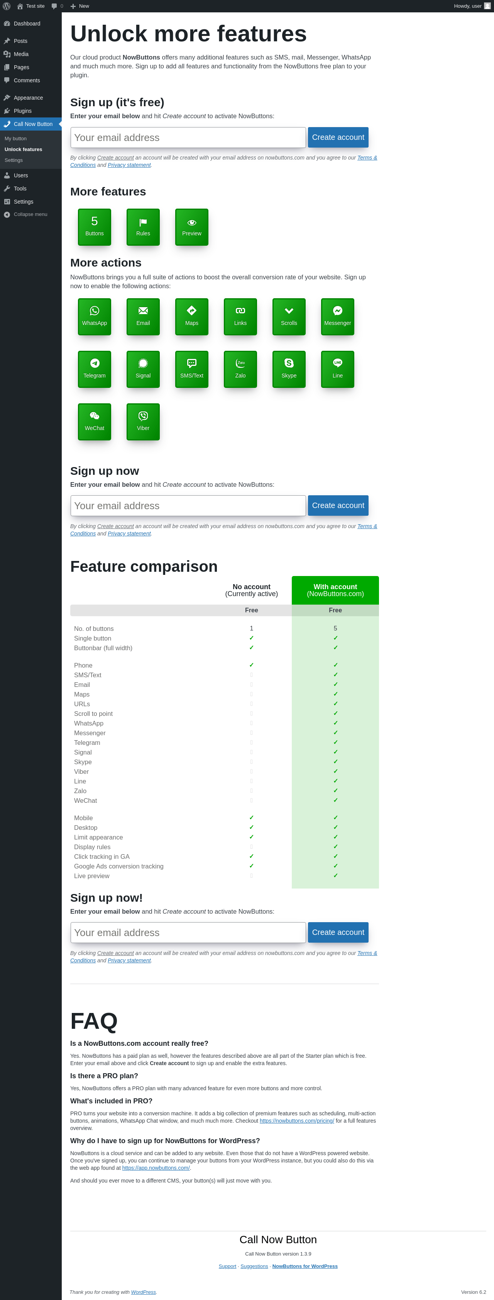Open the New content menu
This screenshot has height=1300, width=494.
pos(80,6)
